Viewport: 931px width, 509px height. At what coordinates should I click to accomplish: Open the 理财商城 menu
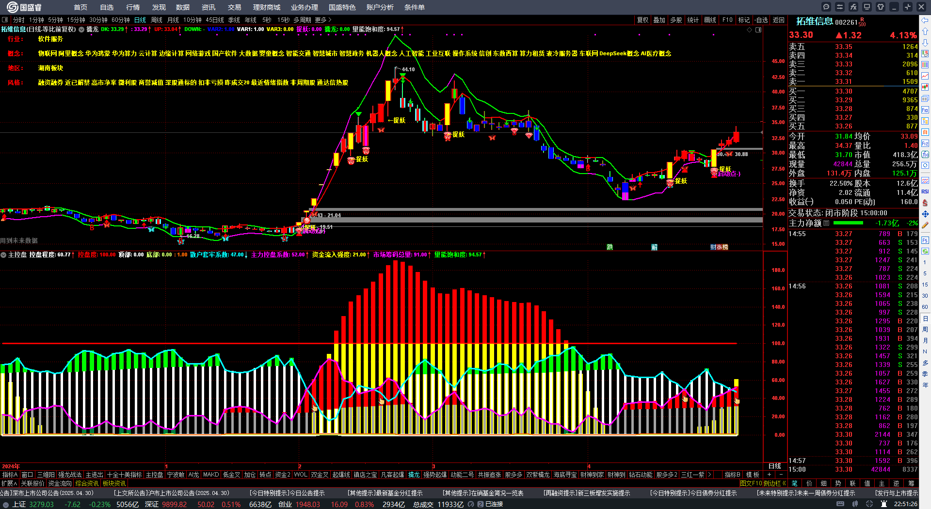click(x=267, y=7)
